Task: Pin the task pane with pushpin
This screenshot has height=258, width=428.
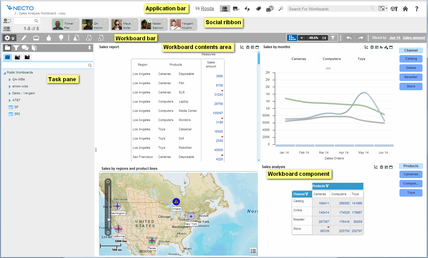Action: click(89, 48)
